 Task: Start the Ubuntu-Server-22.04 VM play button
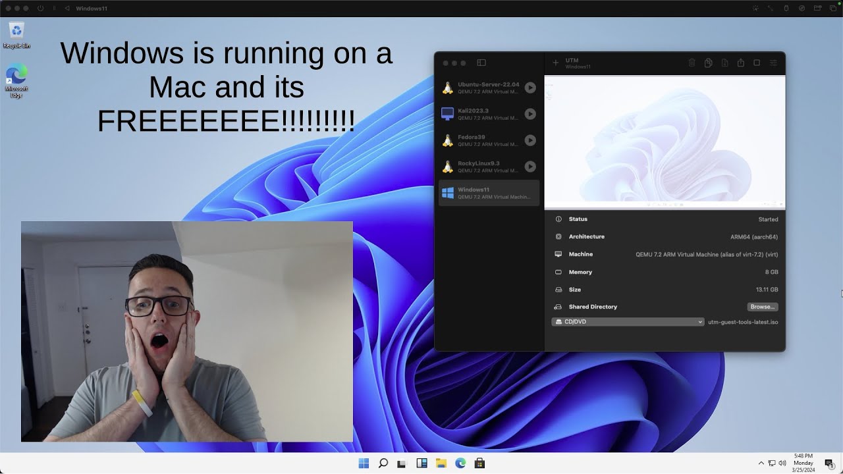(x=530, y=88)
